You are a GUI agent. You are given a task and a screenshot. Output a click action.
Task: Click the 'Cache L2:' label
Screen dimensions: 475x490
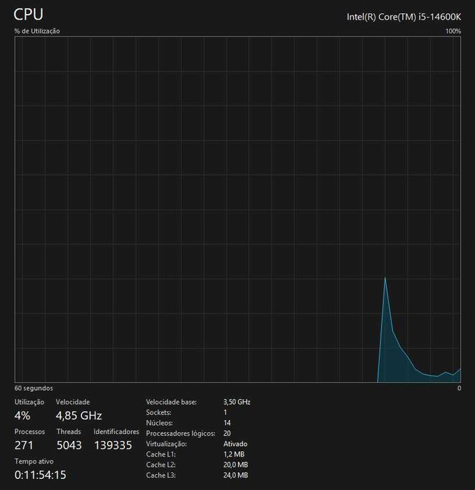[160, 465]
